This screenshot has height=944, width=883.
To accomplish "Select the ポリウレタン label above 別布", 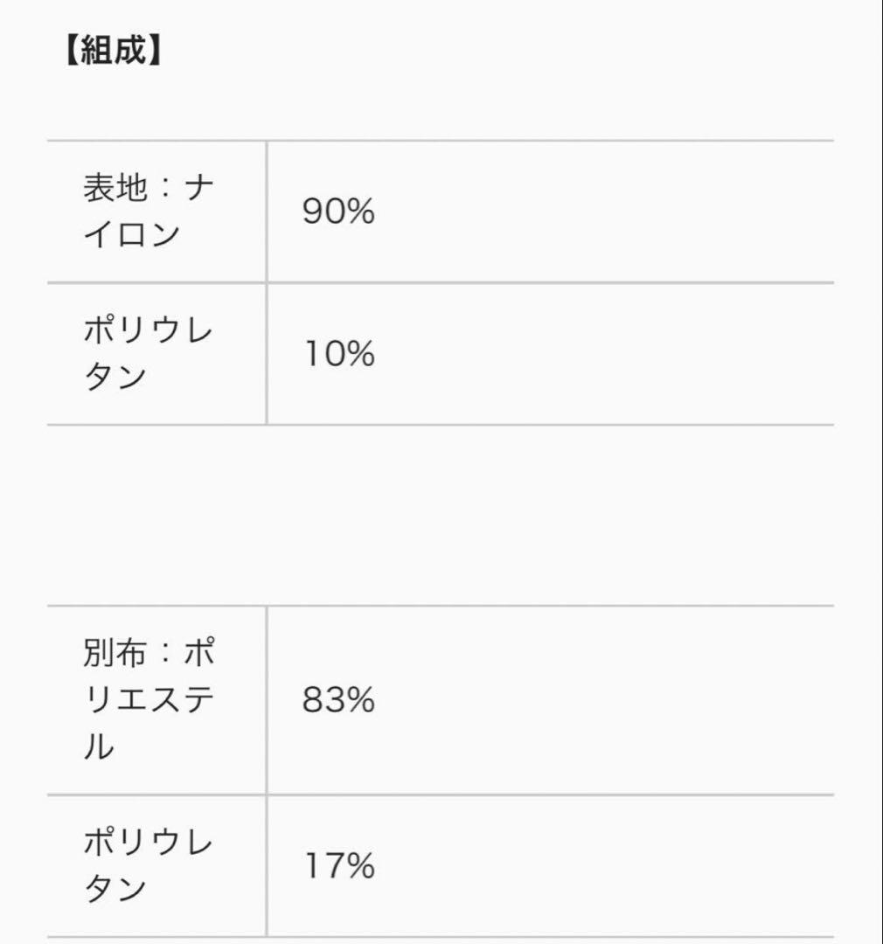I will (149, 354).
